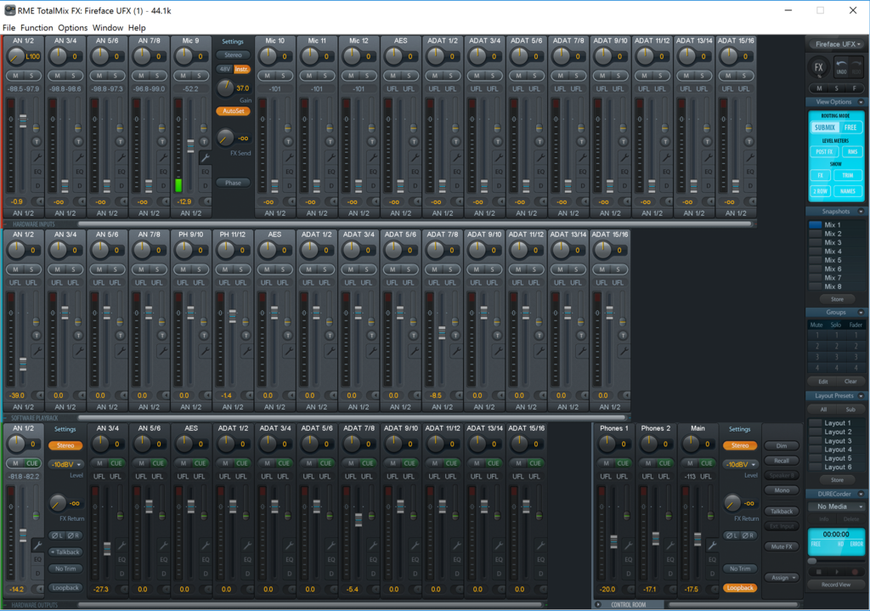Click the Mute FX button
Screen dimensions: 870x611
[x=782, y=546]
